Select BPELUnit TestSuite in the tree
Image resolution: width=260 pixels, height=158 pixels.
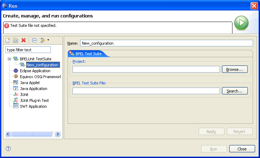click(x=36, y=59)
